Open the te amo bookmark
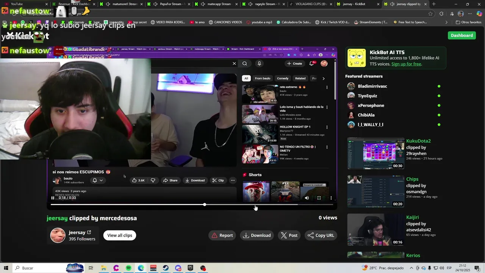The image size is (485, 273). pos(197,22)
